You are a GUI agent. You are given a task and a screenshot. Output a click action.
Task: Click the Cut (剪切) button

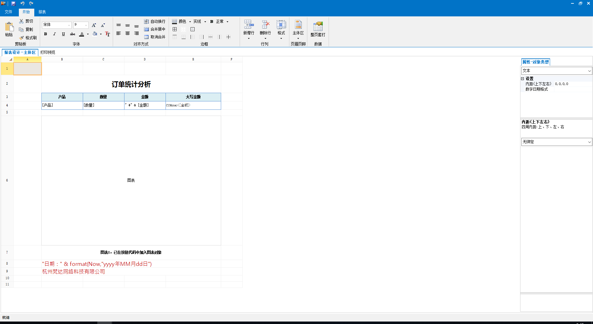pos(26,21)
